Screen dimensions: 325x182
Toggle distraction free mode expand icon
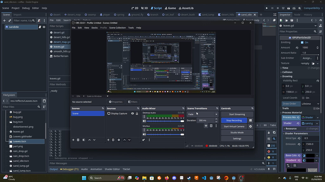coord(275,15)
